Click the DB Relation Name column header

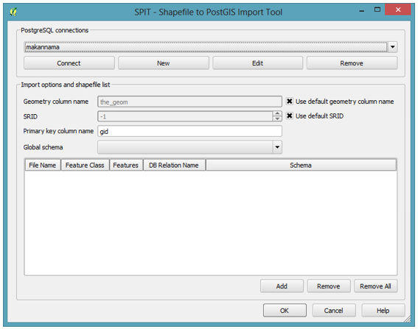(174, 166)
